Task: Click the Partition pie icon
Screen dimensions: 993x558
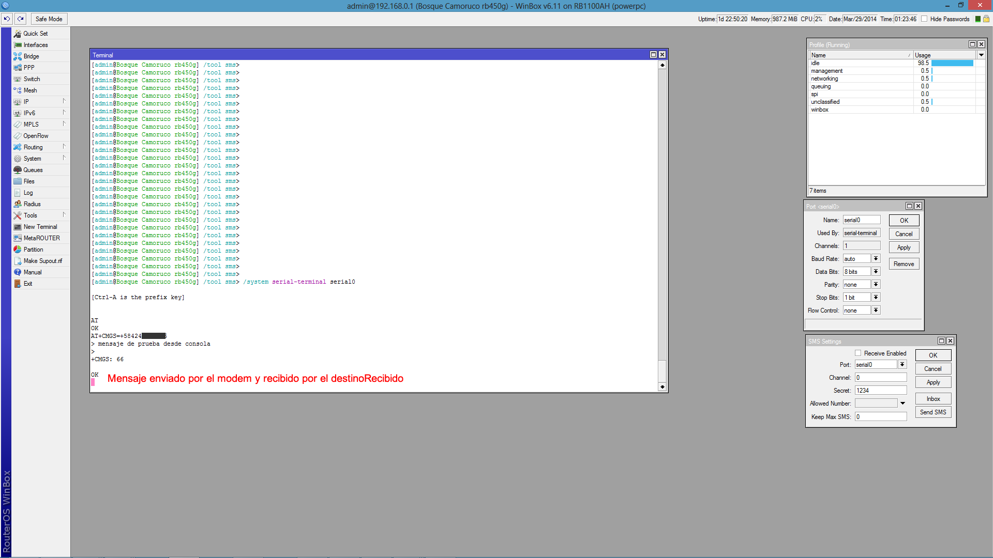Action: (x=18, y=250)
